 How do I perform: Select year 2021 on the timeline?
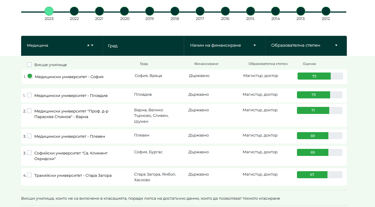click(x=99, y=11)
